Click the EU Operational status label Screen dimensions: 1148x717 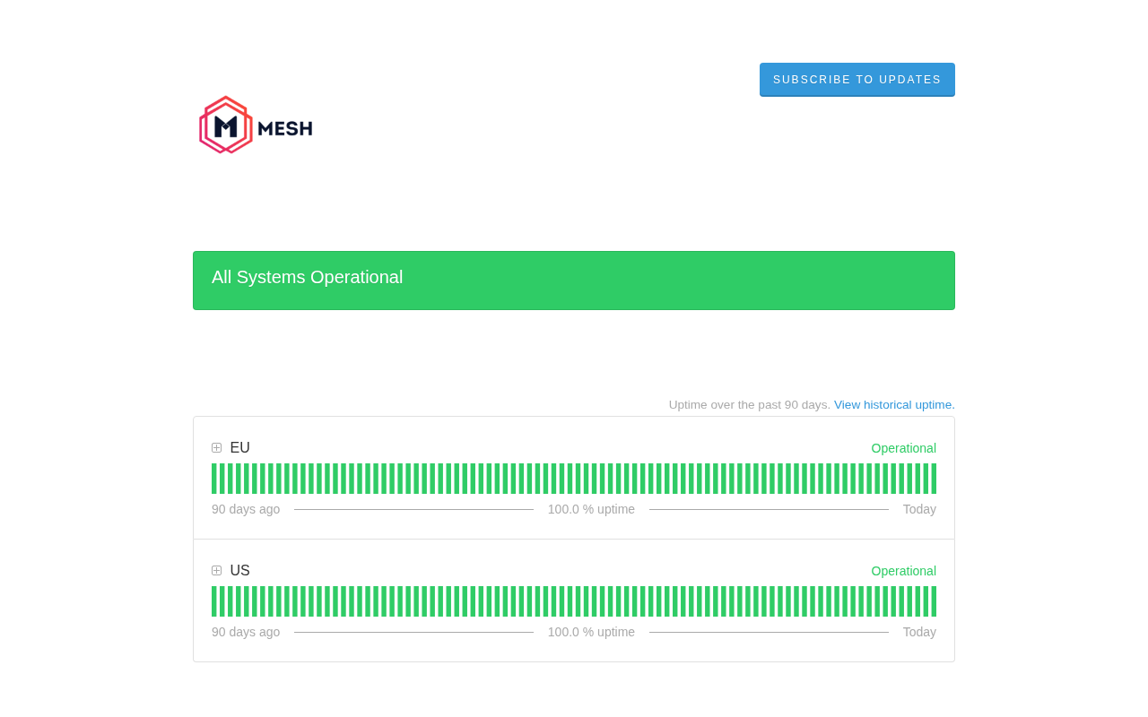[x=904, y=448]
